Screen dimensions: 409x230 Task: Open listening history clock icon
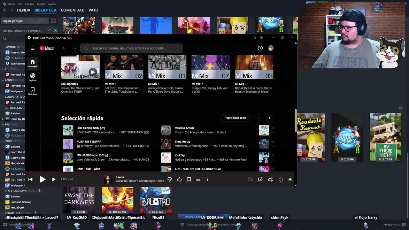[260, 48]
